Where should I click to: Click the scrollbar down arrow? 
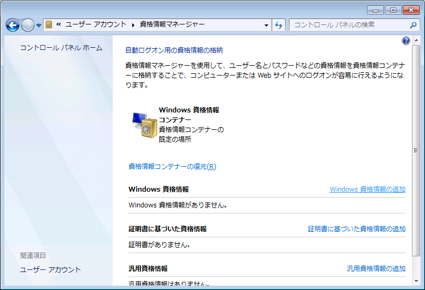(416, 281)
